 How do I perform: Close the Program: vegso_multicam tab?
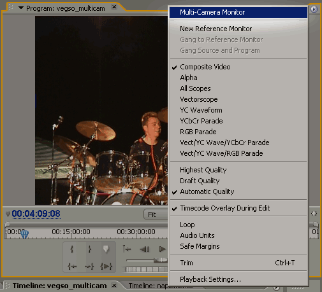[x=114, y=7]
